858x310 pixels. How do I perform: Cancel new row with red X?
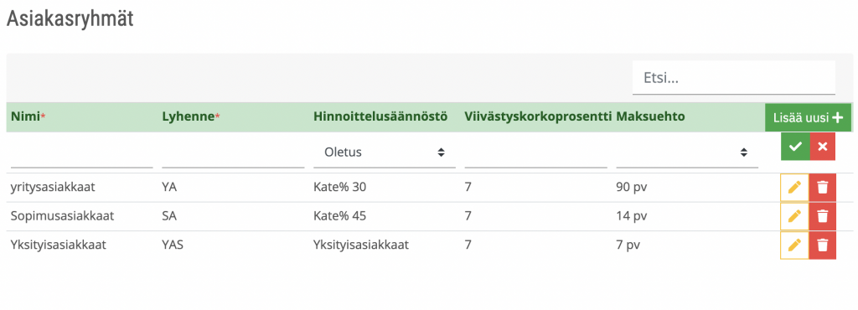[x=823, y=147]
